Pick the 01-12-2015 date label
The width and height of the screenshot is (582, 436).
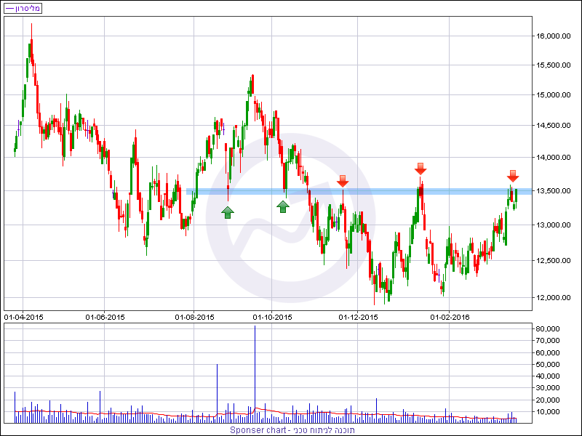point(359,317)
